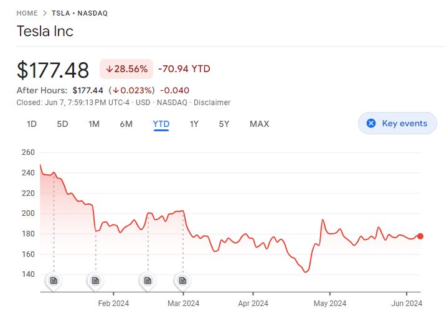Click the Tesla Inc heading
Image resolution: width=444 pixels, height=316 pixels.
(45, 31)
